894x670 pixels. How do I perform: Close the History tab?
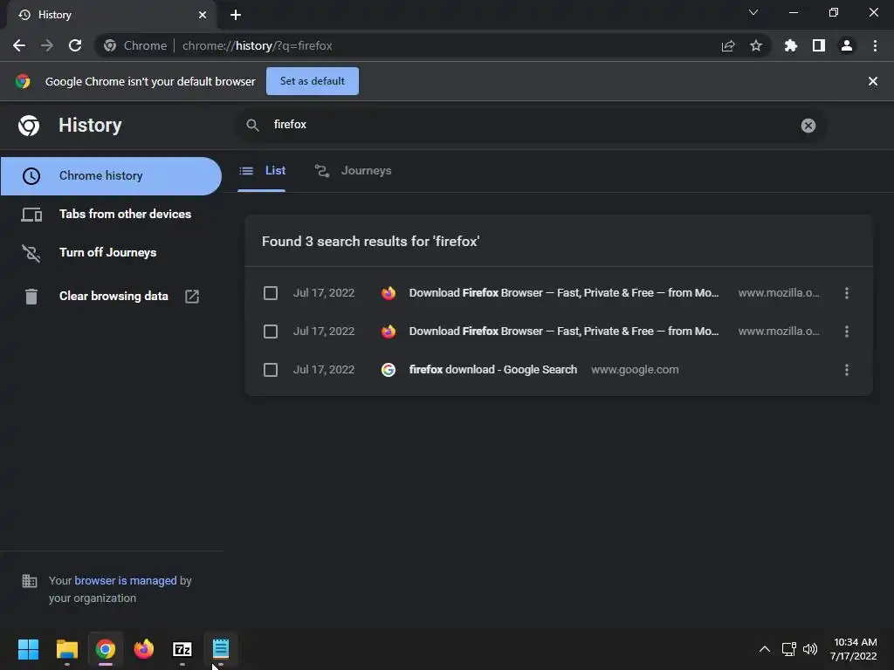(203, 15)
